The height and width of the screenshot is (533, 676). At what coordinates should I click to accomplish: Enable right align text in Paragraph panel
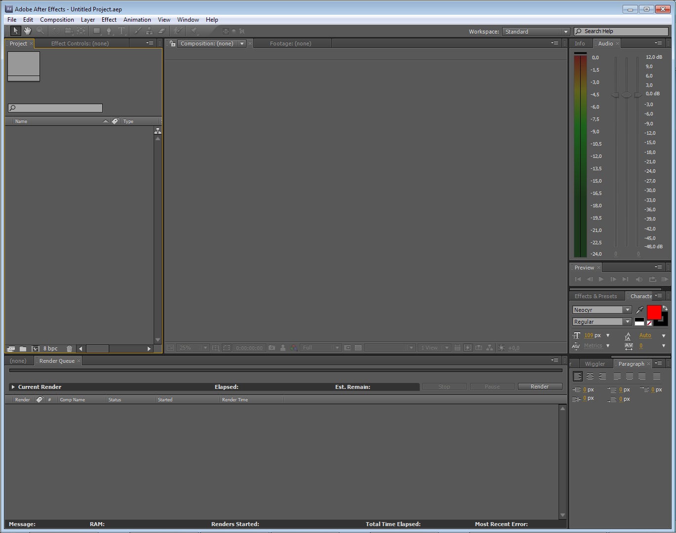603,376
